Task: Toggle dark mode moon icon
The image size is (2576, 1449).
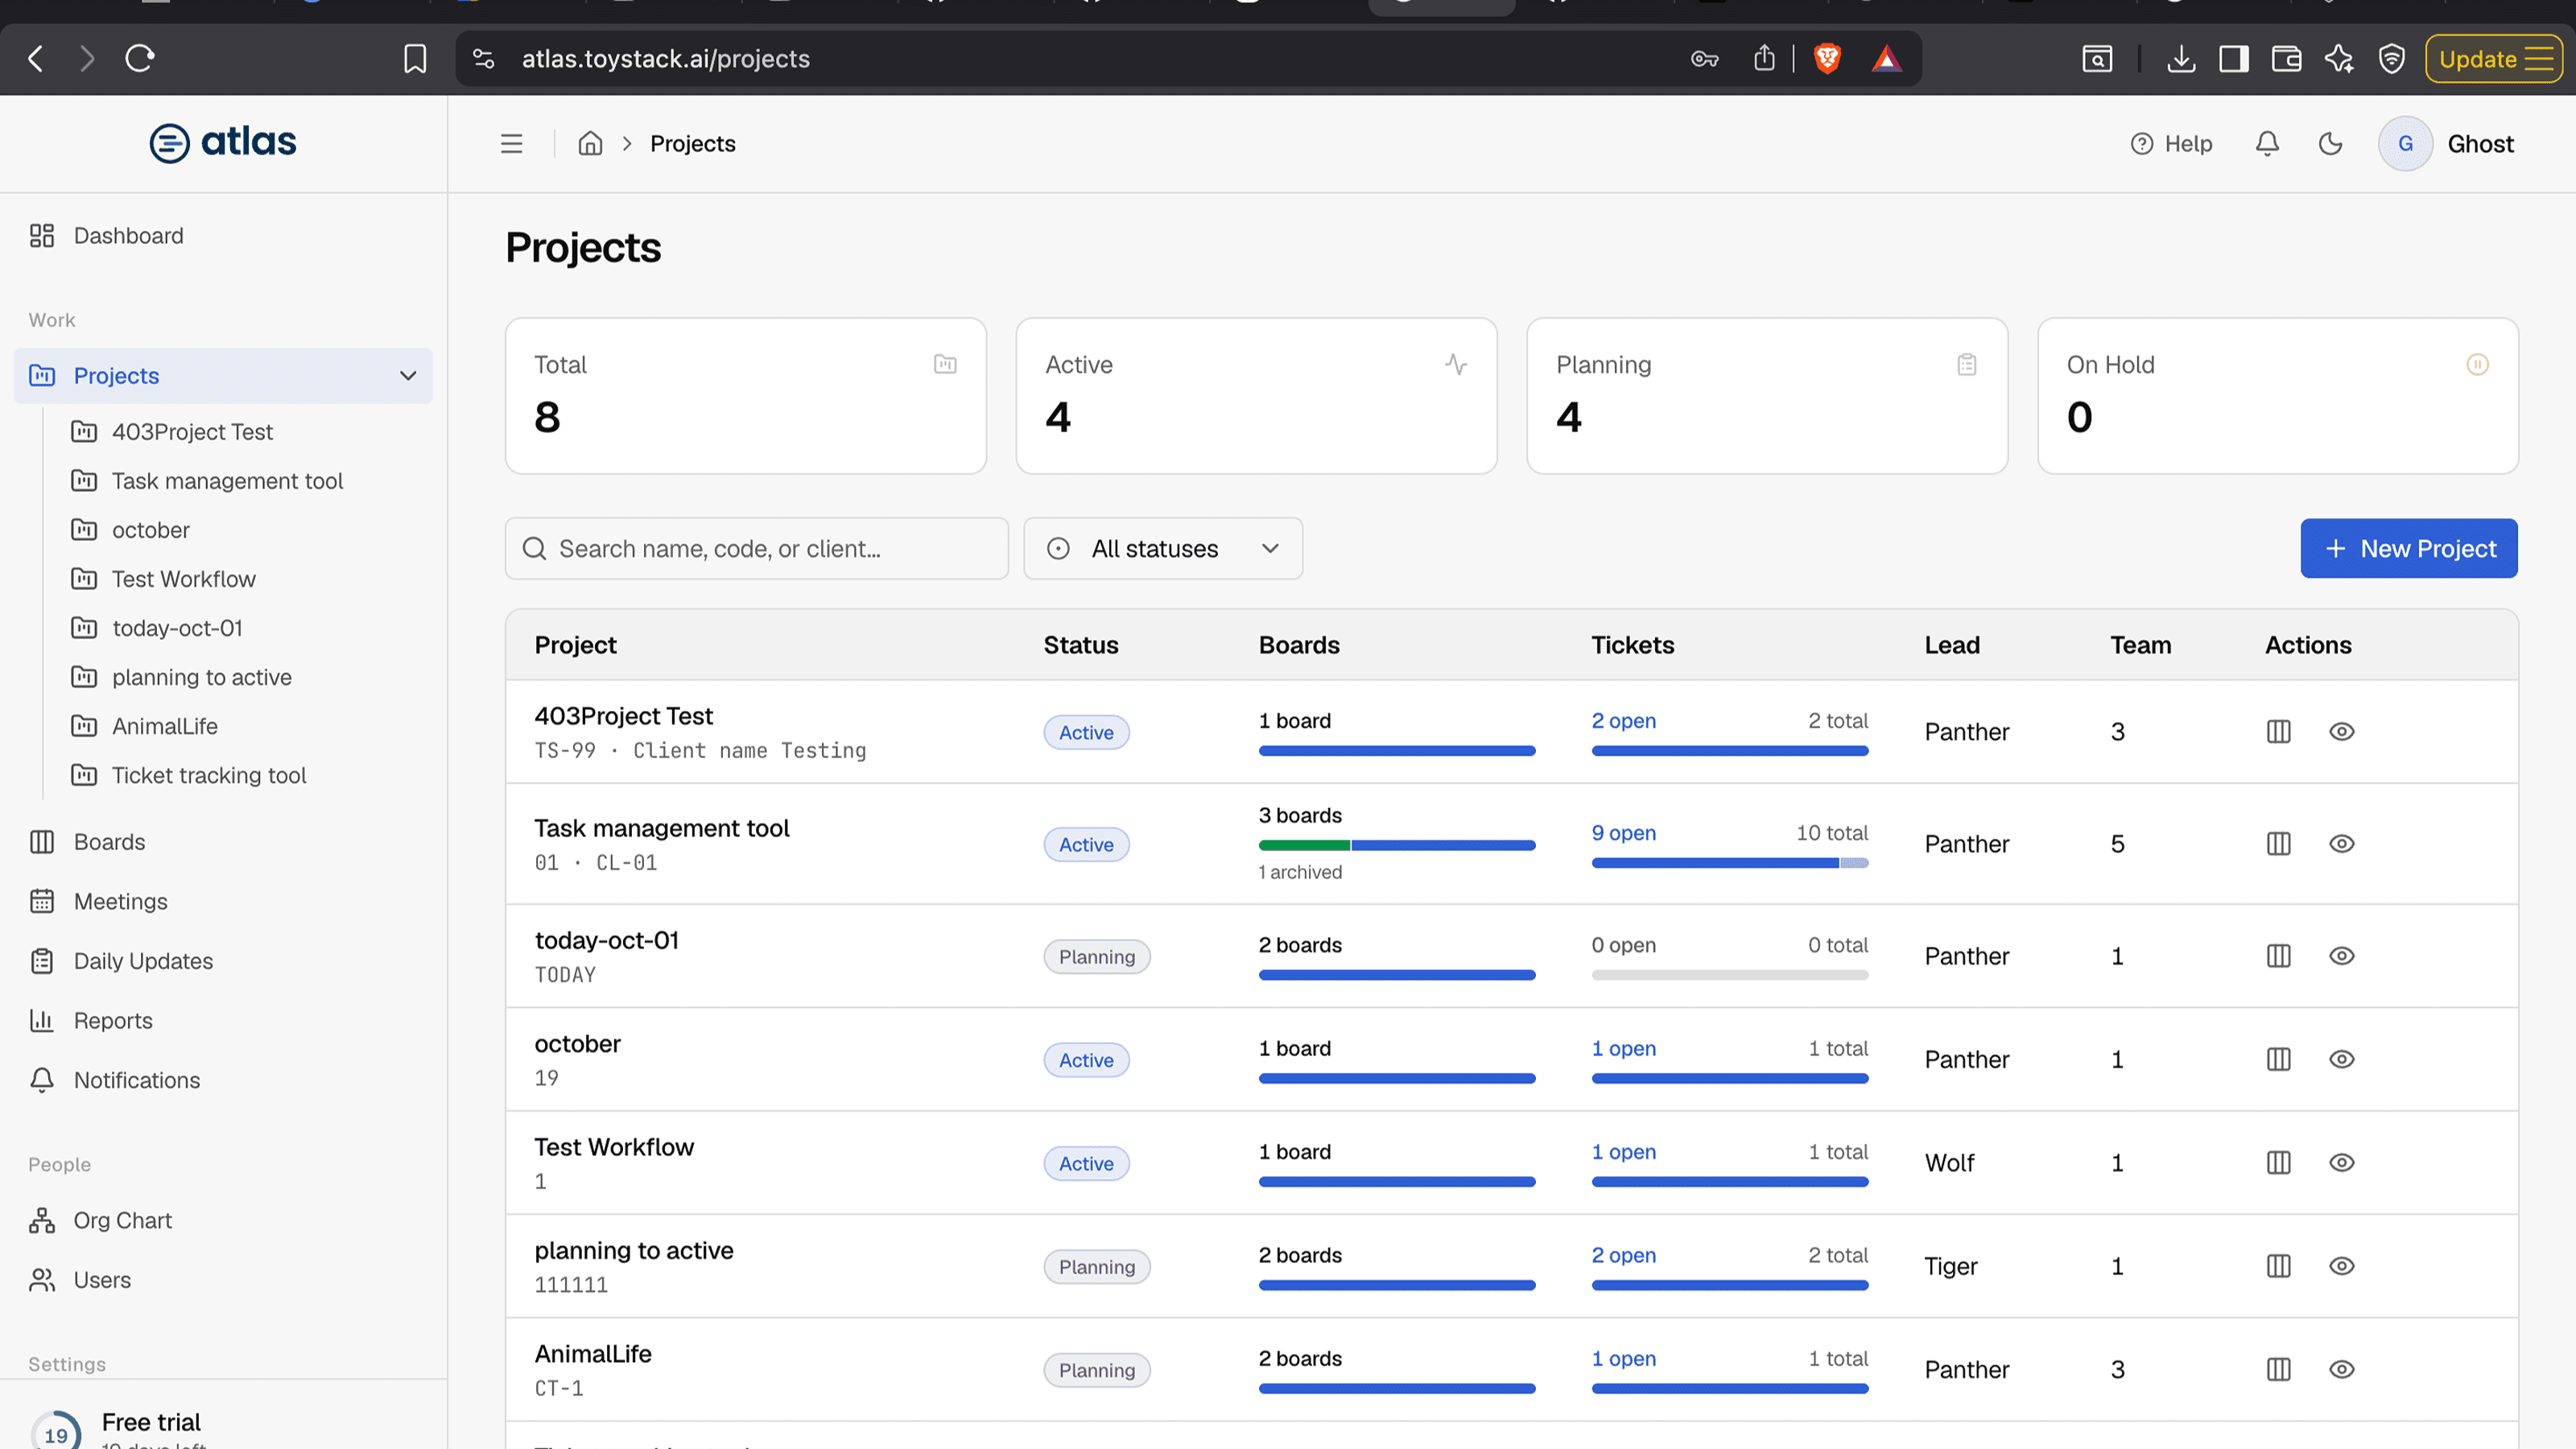Action: coord(2330,144)
